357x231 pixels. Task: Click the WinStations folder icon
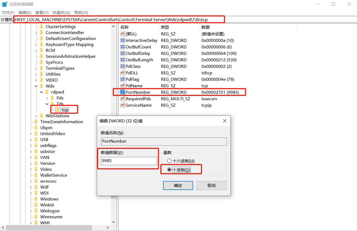42,116
